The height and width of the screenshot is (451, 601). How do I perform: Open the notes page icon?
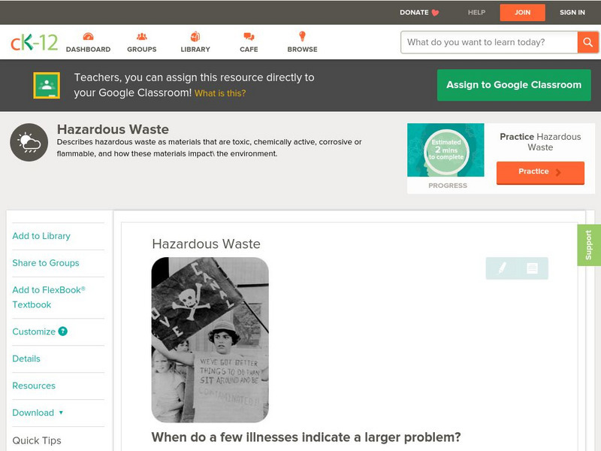(532, 268)
